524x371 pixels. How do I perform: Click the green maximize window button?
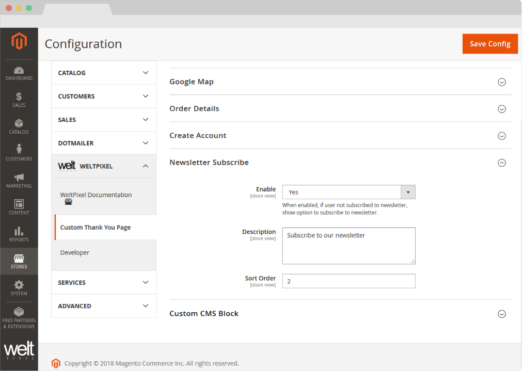point(29,8)
